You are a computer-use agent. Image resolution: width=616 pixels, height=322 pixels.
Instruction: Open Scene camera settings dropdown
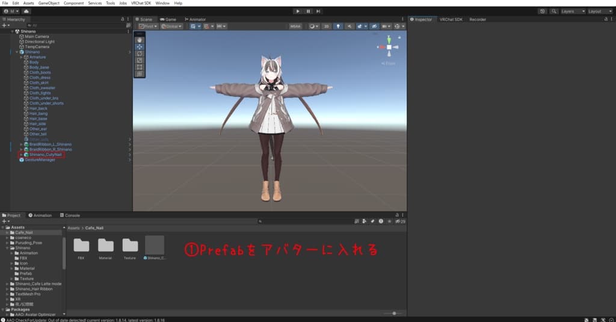[386, 26]
